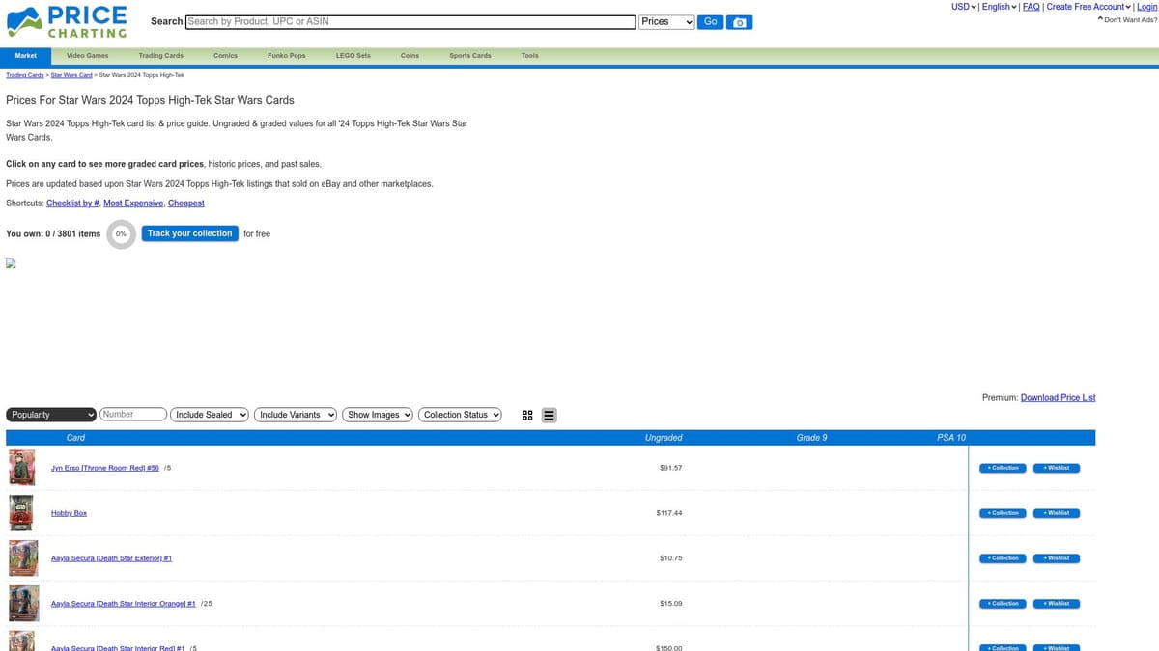Screen dimensions: 1159x651
Task: Switch to grid view icon
Action: tap(527, 416)
